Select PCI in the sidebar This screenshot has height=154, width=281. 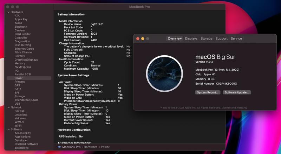17,71
